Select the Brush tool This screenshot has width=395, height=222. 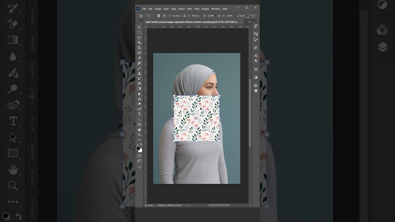pos(139,68)
